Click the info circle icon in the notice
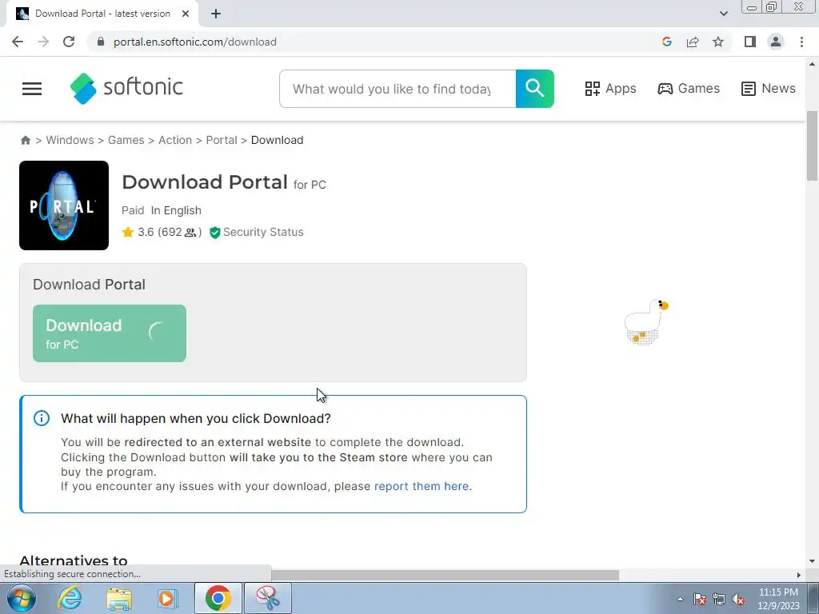The width and height of the screenshot is (819, 614). tap(42, 418)
